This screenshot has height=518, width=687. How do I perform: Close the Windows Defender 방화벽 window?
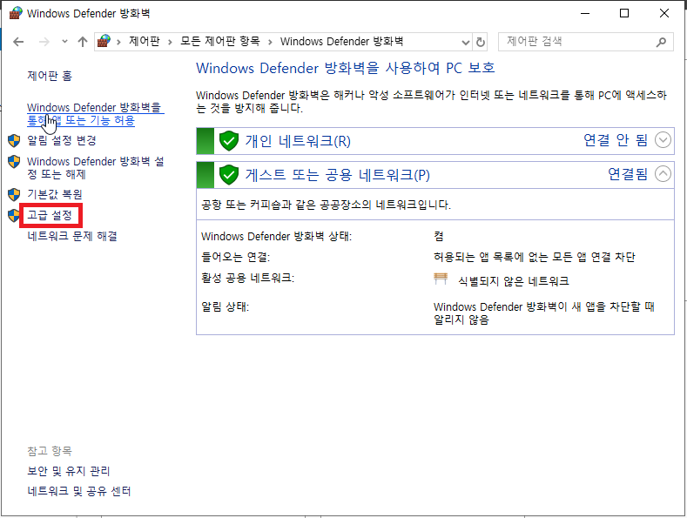point(664,13)
